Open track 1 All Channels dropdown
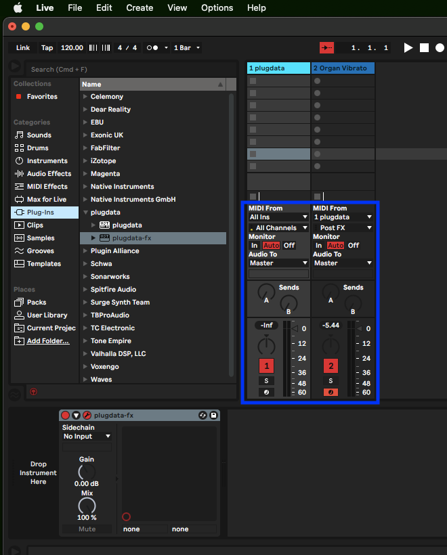Image resolution: width=447 pixels, height=555 pixels. tap(278, 228)
